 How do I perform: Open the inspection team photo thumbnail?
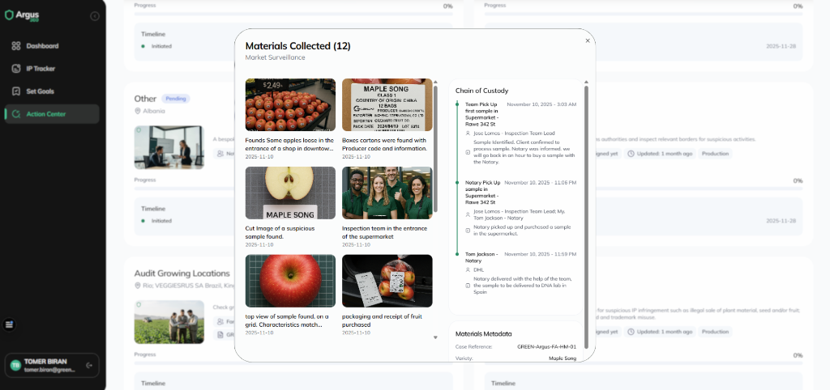pos(387,193)
